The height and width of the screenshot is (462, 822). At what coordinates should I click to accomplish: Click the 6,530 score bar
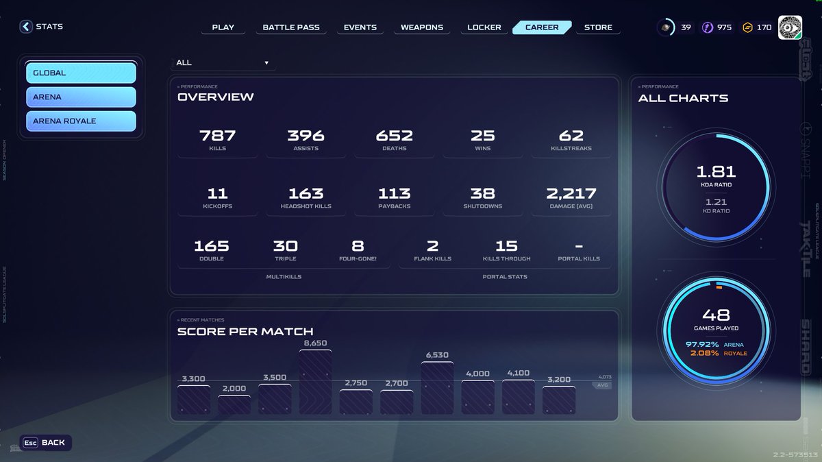(437, 387)
